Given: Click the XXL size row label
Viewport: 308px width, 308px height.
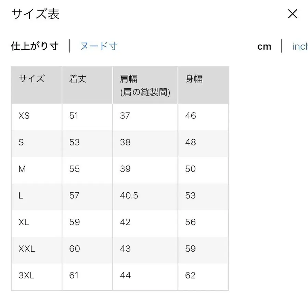Looking at the screenshot, I should [x=27, y=249].
